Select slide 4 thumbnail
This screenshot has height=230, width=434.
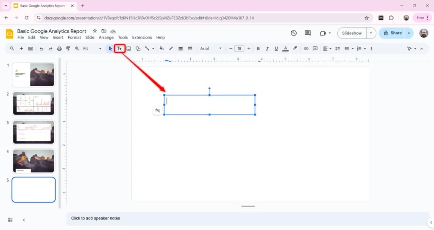33,161
